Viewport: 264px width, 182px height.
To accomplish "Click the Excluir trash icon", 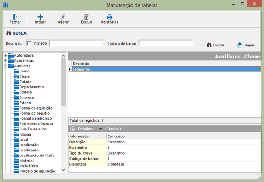I will (87, 17).
